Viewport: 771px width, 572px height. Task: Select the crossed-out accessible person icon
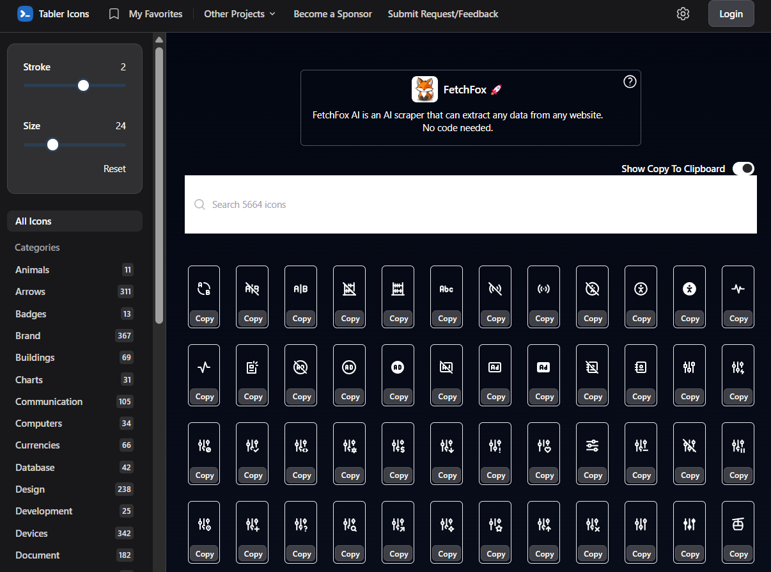click(x=593, y=289)
